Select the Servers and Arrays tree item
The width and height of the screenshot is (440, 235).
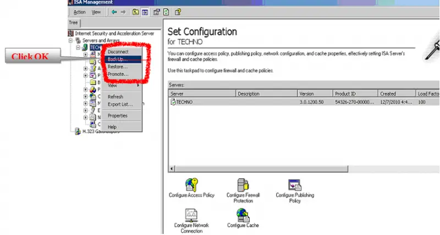pyautogui.click(x=101, y=41)
